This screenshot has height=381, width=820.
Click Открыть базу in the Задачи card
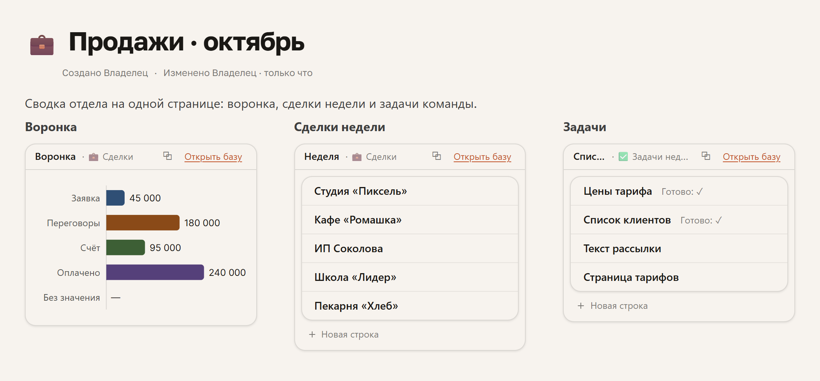751,157
